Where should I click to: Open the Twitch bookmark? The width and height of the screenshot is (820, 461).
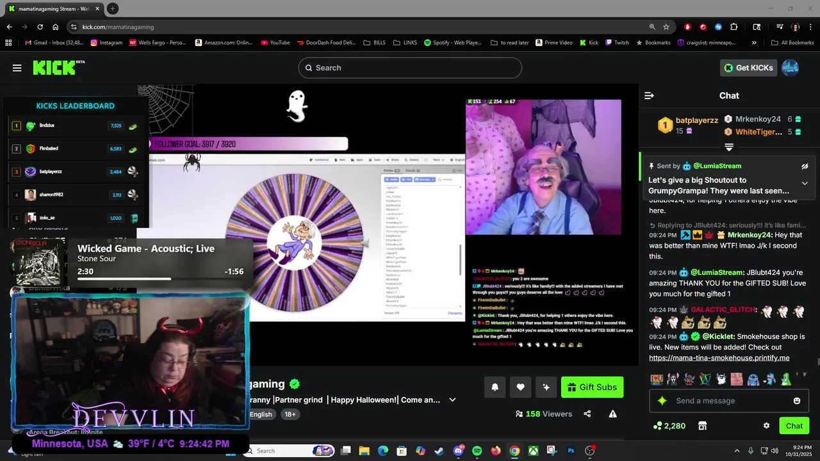616,43
